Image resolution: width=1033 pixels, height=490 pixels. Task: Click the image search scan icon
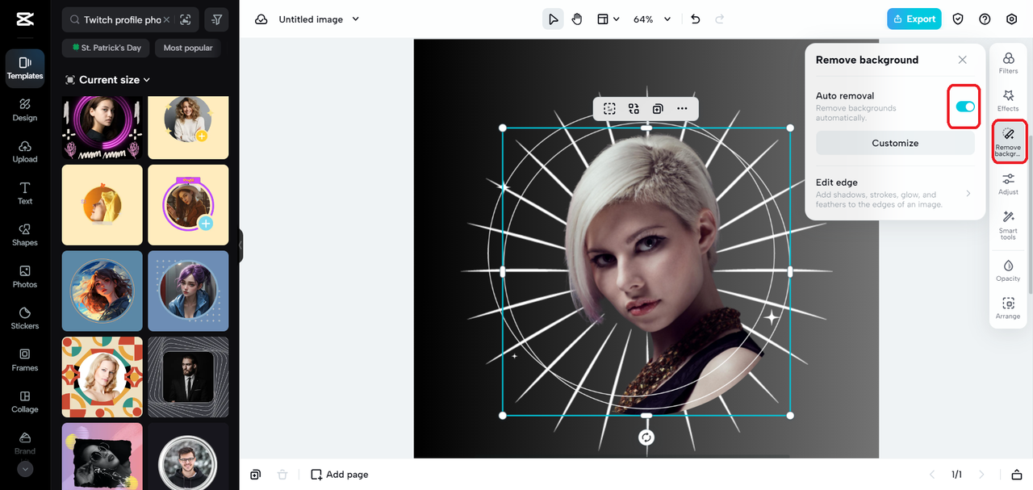pyautogui.click(x=186, y=19)
